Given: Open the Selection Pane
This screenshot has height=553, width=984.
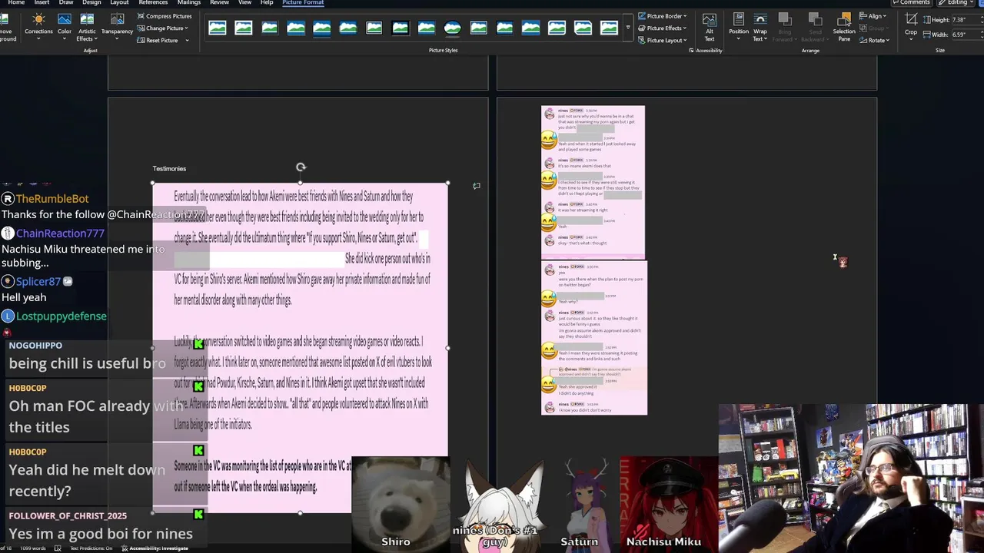Looking at the screenshot, I should tap(844, 27).
